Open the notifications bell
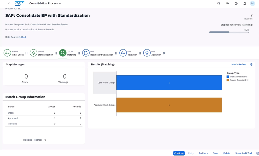 tap(244, 3)
